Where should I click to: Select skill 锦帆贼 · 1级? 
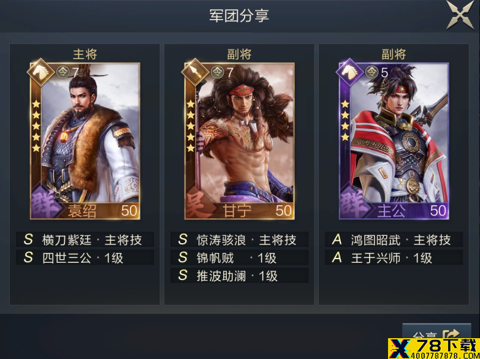tap(240, 258)
